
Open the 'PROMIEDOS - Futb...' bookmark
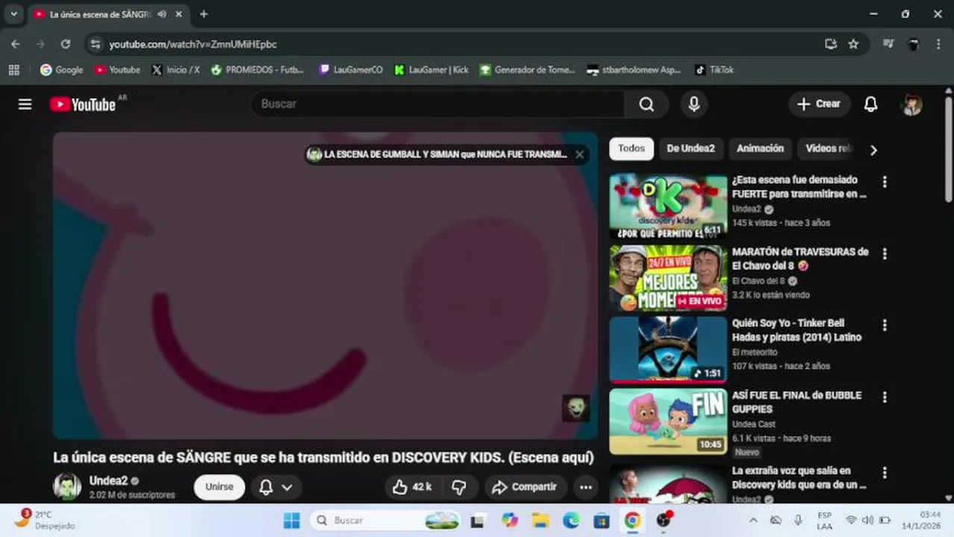point(258,69)
